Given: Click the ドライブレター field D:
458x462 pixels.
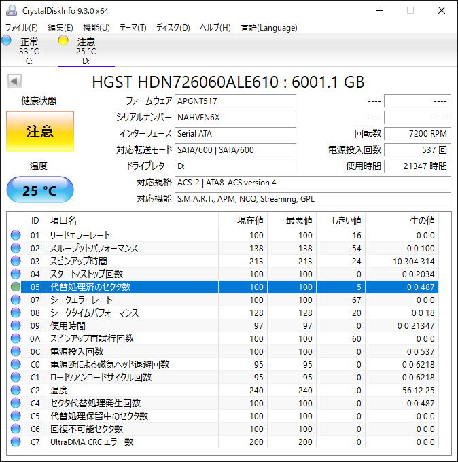Looking at the screenshot, I should [x=236, y=166].
